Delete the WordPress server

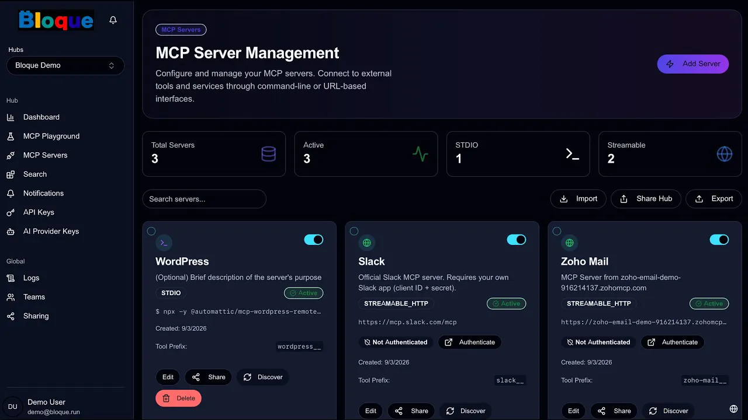point(178,398)
